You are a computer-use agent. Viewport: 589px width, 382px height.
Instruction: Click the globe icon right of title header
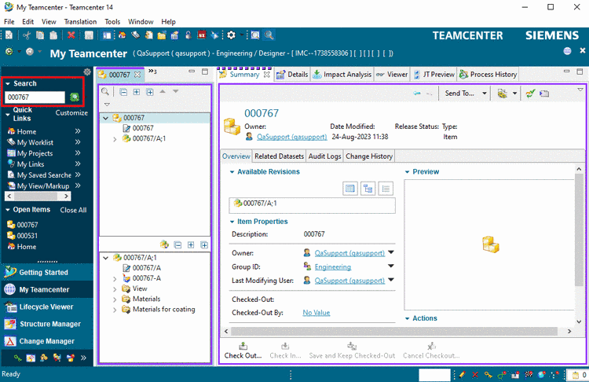[567, 51]
